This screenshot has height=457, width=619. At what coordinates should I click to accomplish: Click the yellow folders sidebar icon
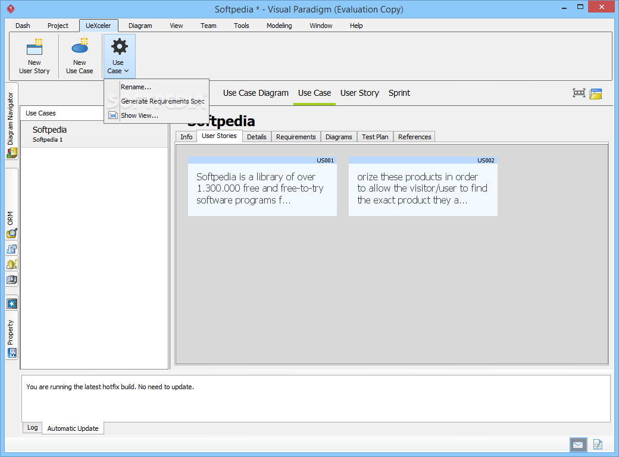pyautogui.click(x=11, y=264)
